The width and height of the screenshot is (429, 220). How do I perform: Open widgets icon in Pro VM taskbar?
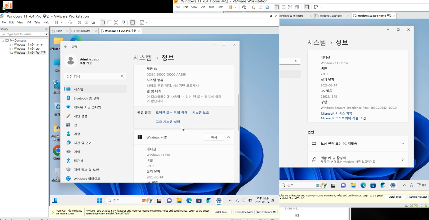tap(55, 200)
